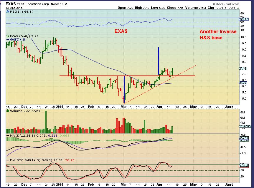Click the EXAS (Daily) price bars legend icon
The image size is (254, 188).
tap(8, 36)
